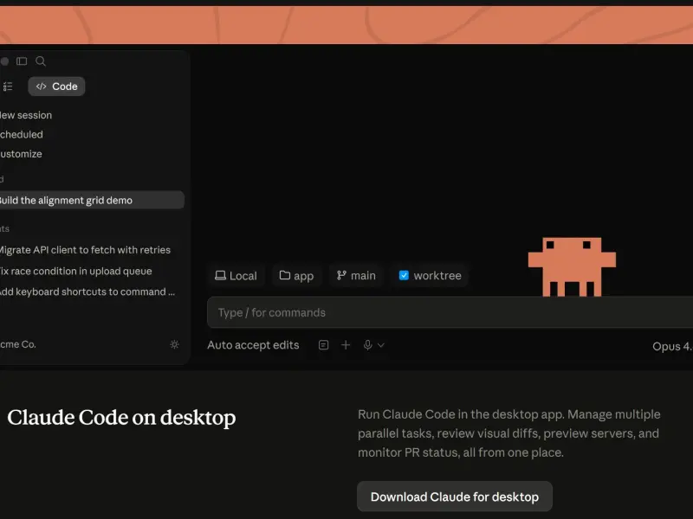Open the Scheduled section
Viewport: 693px width, 519px height.
21,135
